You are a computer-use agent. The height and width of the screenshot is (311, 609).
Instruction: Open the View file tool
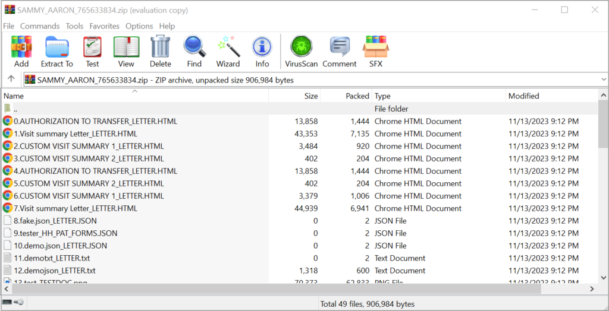pos(126,51)
